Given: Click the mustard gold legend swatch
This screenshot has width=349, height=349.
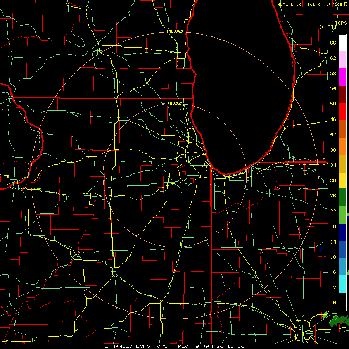Looking at the screenshot, I should tap(342, 164).
